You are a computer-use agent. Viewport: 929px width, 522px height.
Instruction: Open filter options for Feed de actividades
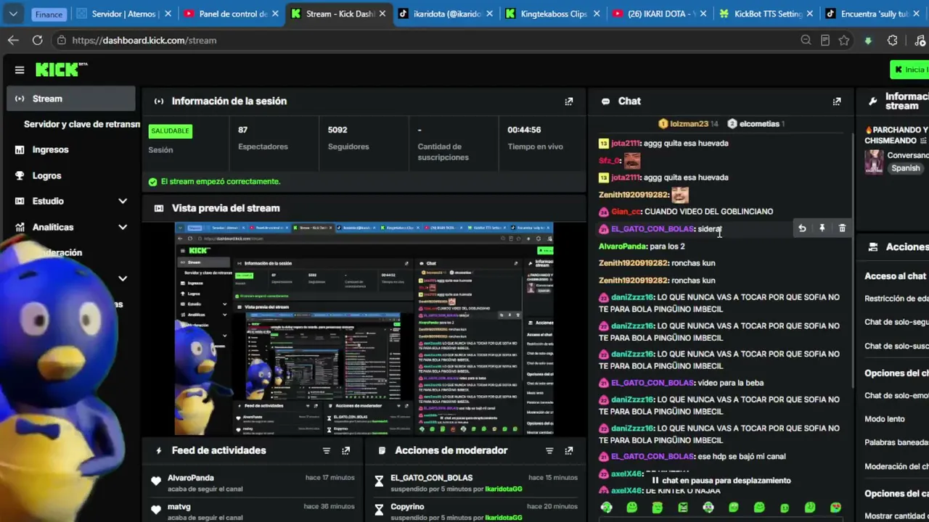[x=327, y=451]
